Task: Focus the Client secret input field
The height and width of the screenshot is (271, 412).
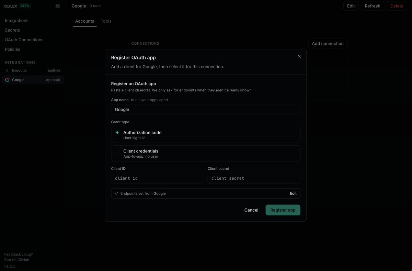Action: click(x=254, y=178)
